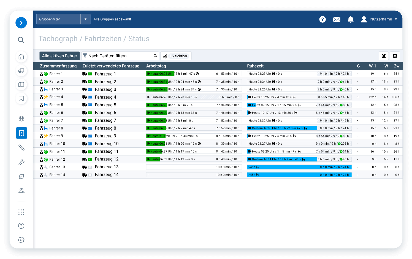412x259 pixels.
Task: Click Ruhezeit cell for Fahrer 12
Action: tap(299, 159)
